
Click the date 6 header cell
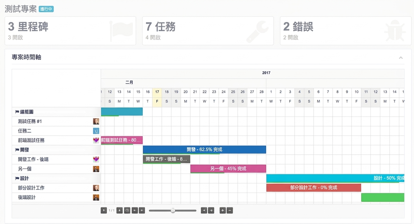click(318, 92)
